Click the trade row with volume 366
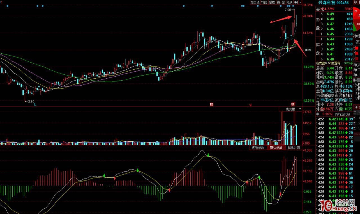 click(334, 128)
